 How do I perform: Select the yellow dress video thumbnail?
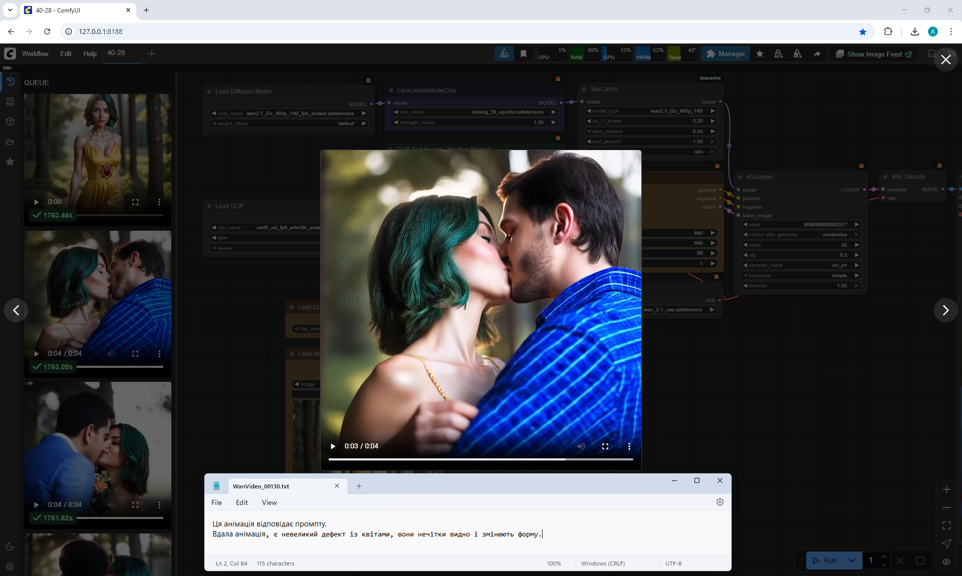(98, 150)
